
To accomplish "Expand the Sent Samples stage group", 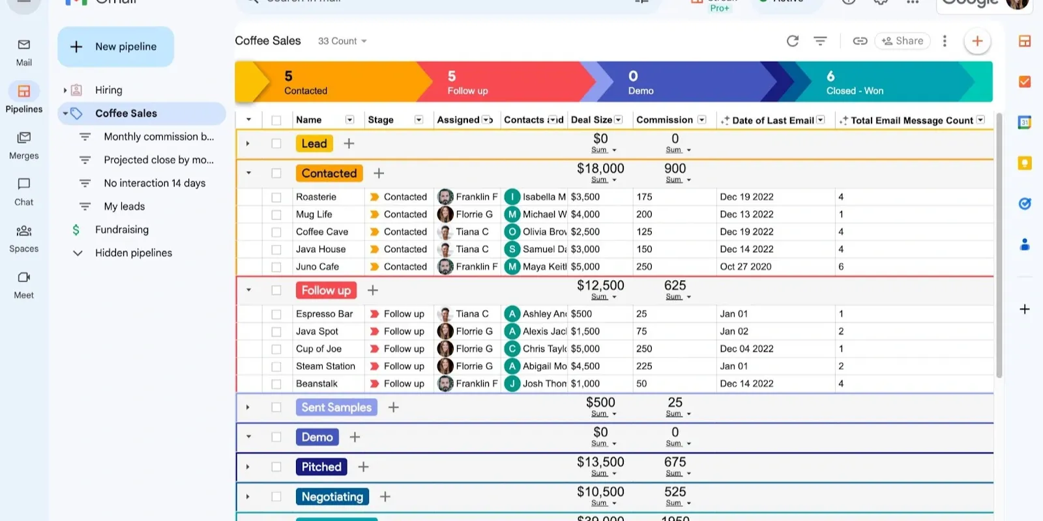I will pyautogui.click(x=248, y=408).
